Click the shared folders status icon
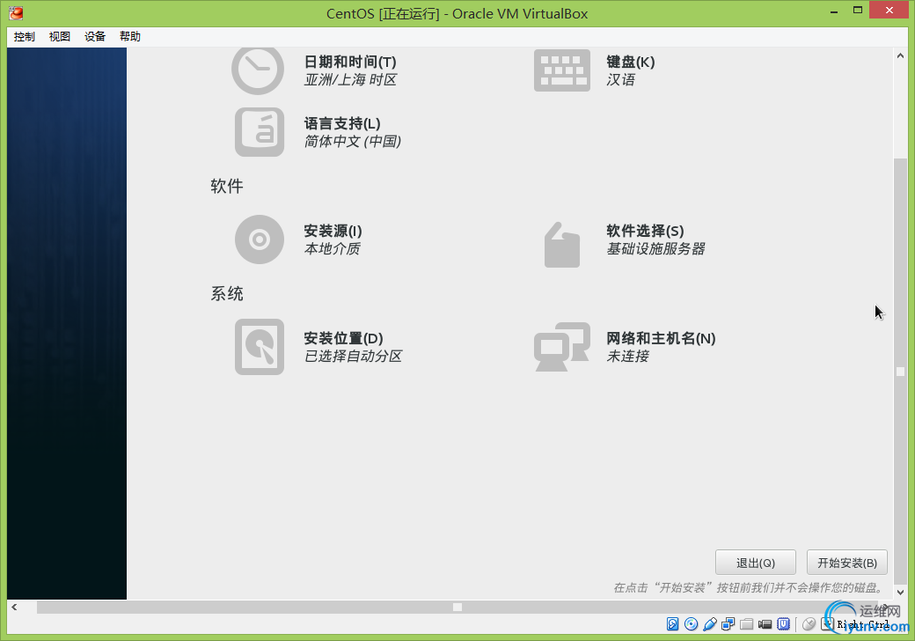This screenshot has width=915, height=641. pyautogui.click(x=746, y=624)
